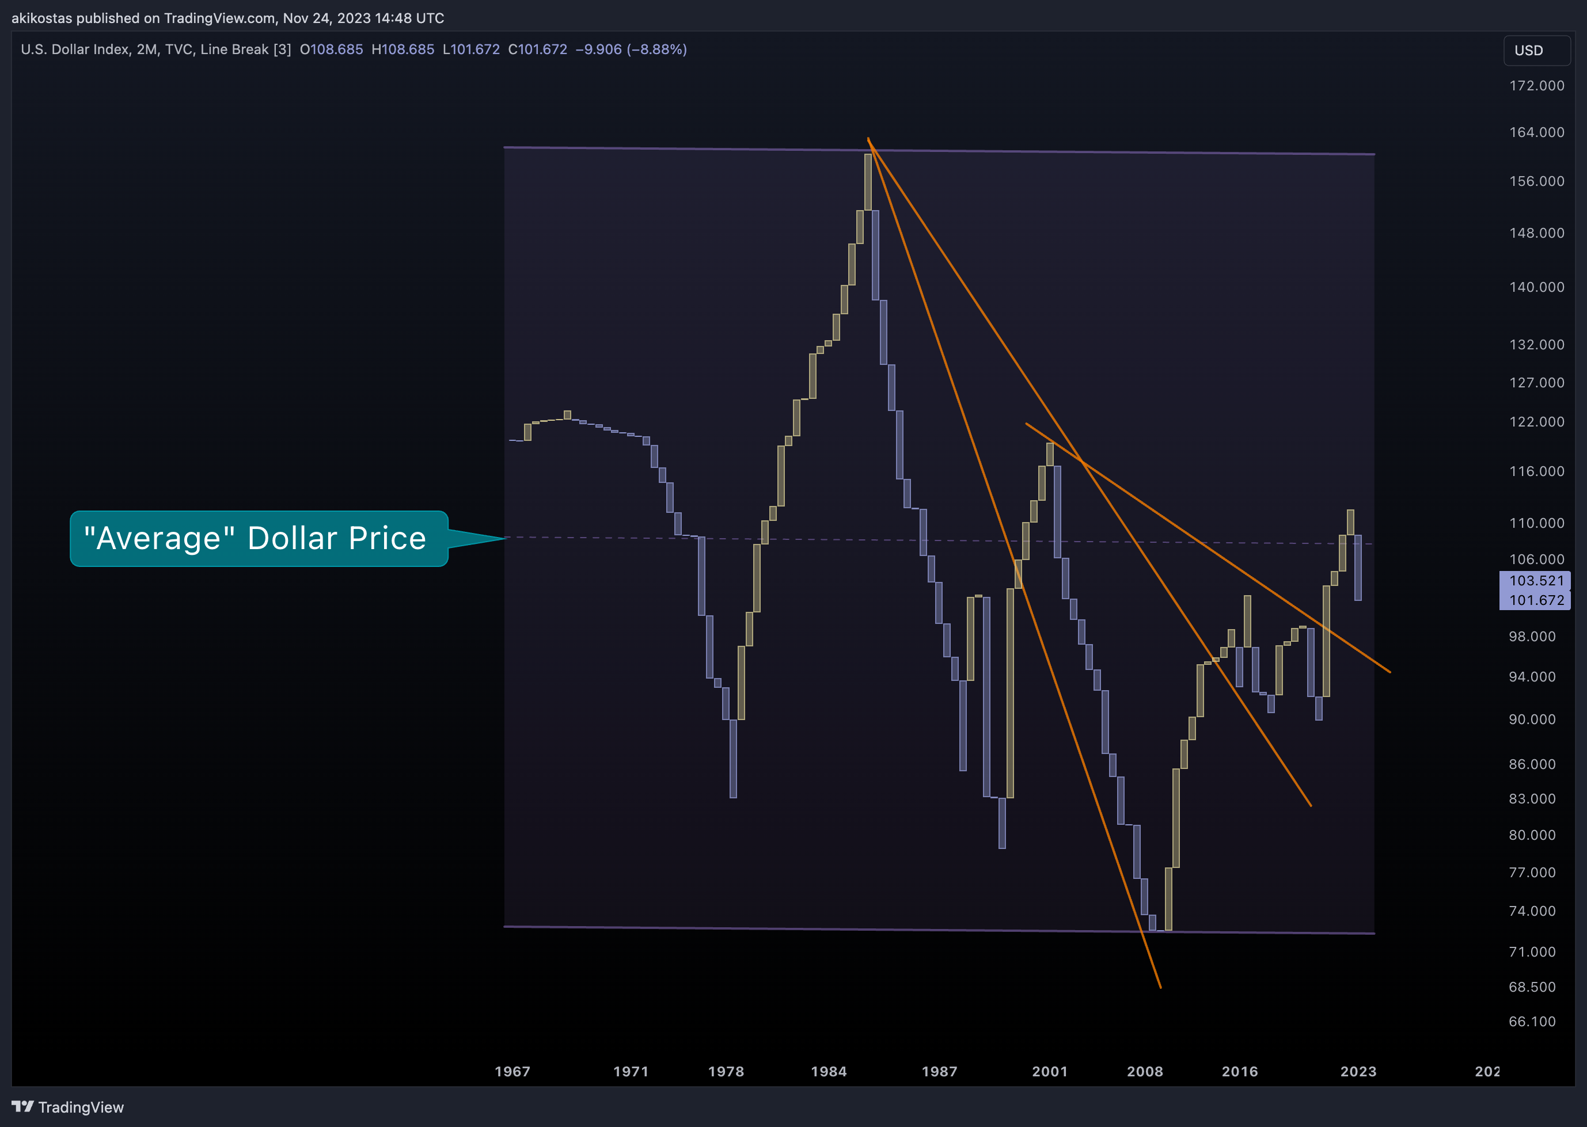
Task: Click the 103.521 price label
Action: coord(1535,581)
